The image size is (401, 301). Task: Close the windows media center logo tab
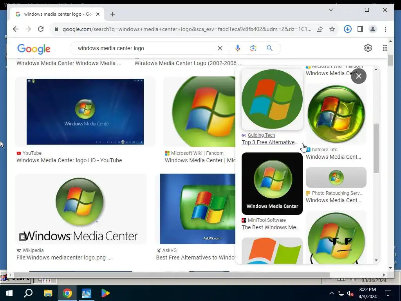(x=98, y=14)
